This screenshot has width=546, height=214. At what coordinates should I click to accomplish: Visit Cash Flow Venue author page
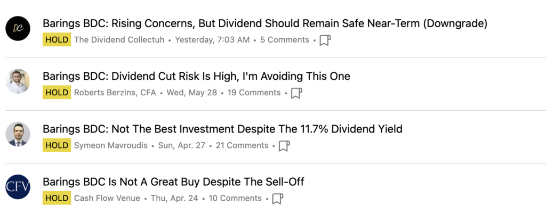tap(107, 199)
